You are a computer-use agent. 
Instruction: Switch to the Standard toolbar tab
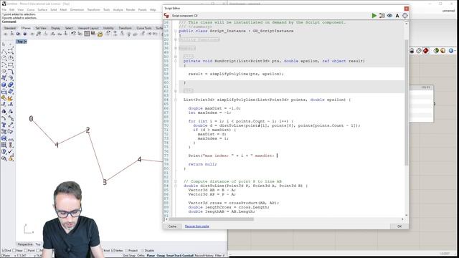(9, 28)
